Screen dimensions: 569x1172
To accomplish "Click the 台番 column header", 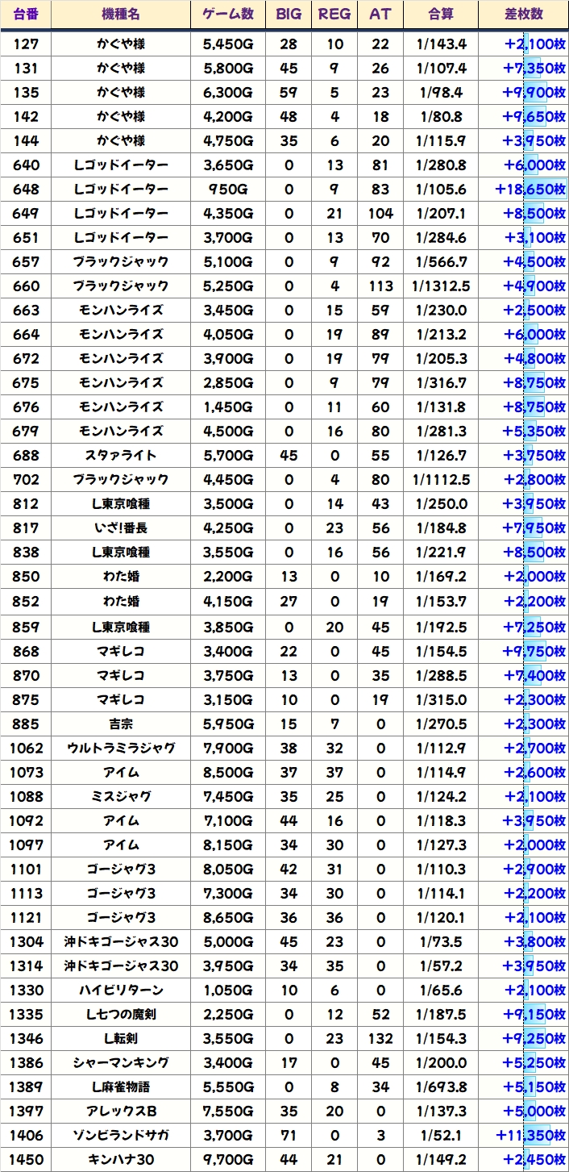I will (27, 15).
